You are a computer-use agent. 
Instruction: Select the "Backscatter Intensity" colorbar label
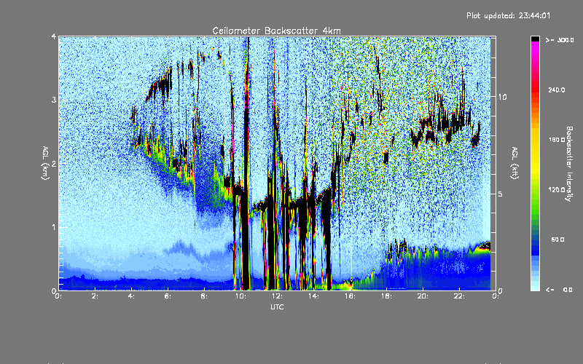coord(569,164)
